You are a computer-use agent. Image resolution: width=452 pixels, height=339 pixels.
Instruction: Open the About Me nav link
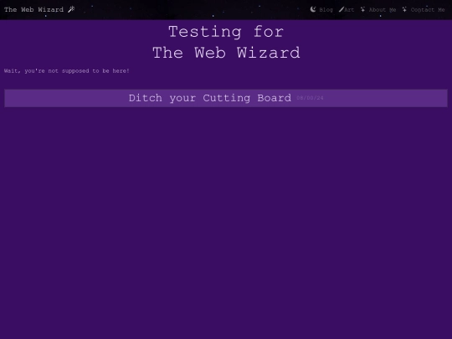click(383, 10)
